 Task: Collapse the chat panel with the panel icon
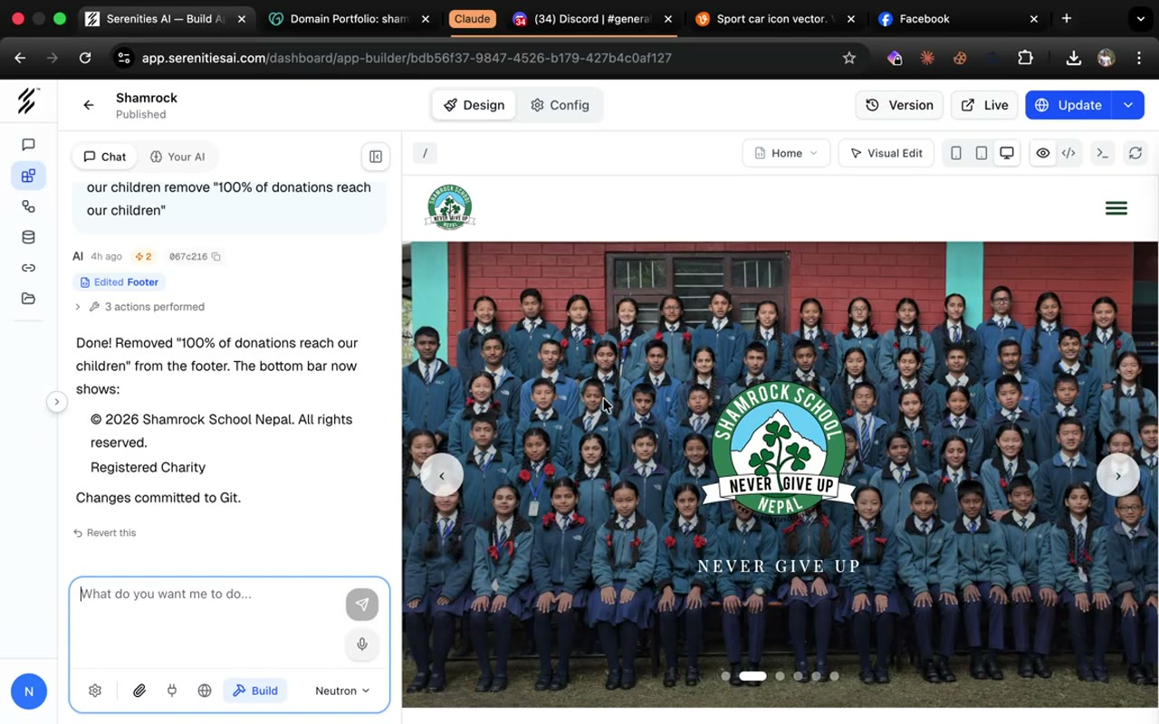(375, 157)
